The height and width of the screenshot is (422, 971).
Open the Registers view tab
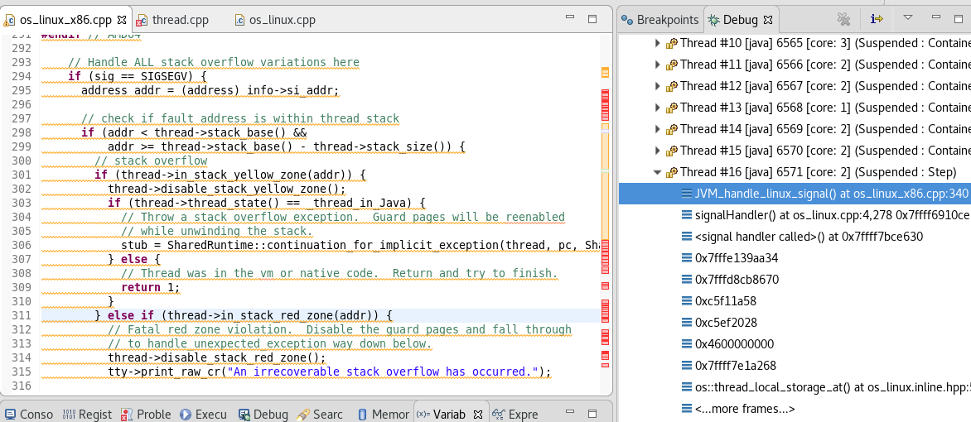pos(87,414)
